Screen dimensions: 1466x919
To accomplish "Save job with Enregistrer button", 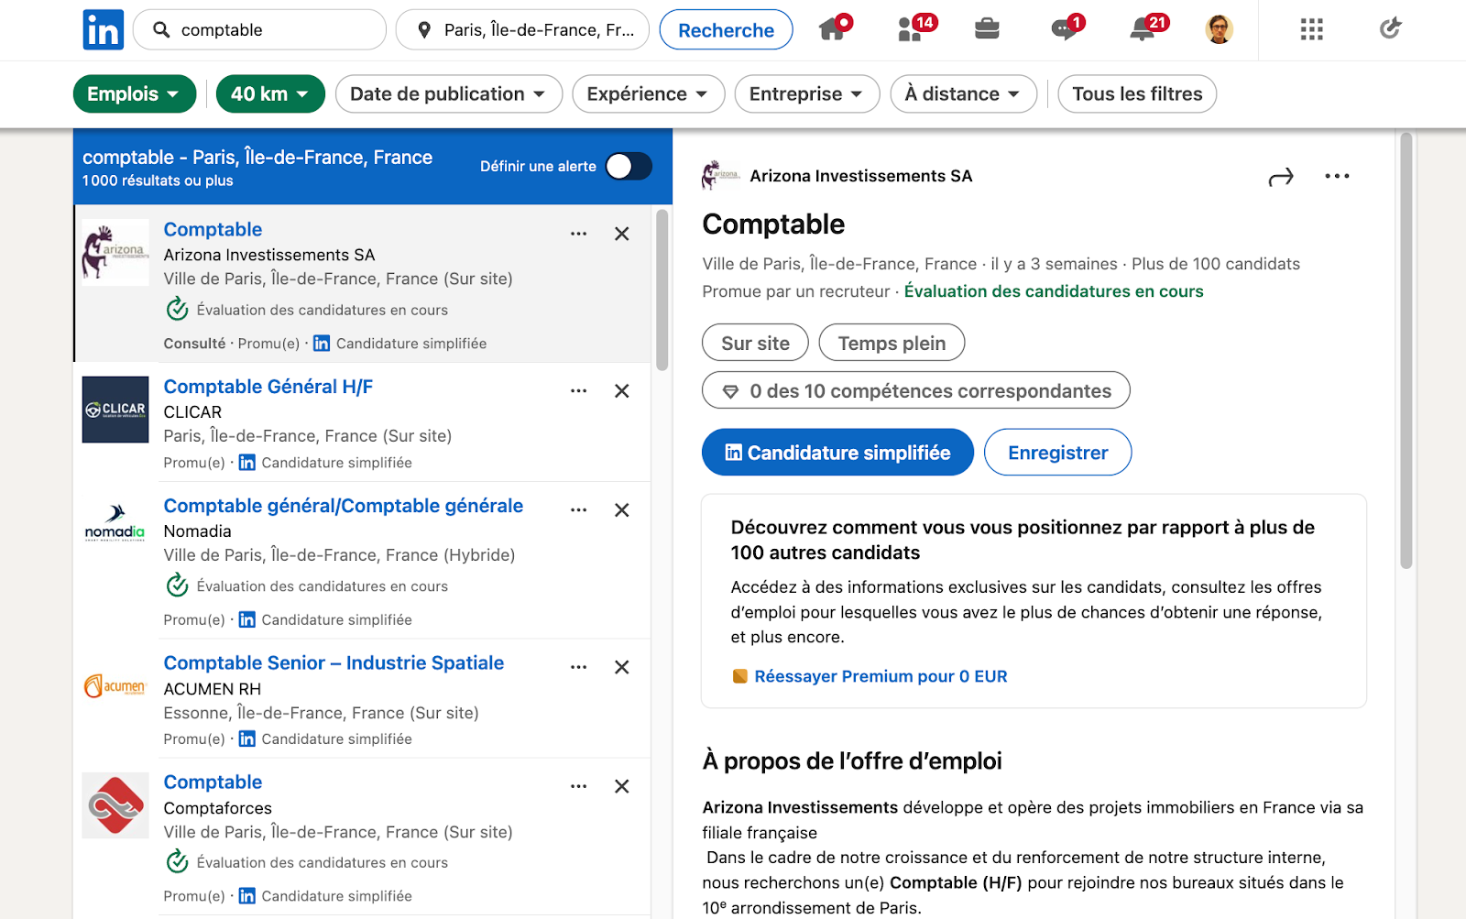I will (x=1058, y=453).
